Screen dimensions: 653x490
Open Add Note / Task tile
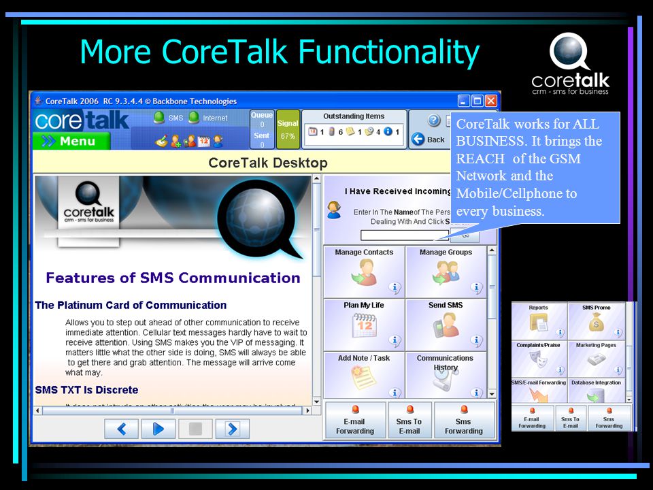click(364, 375)
